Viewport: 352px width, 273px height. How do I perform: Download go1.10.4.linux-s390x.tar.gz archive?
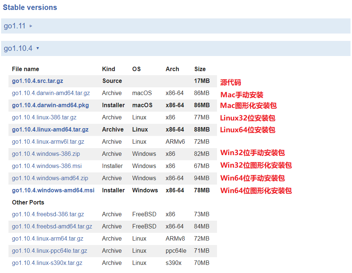pyautogui.click(x=47, y=263)
